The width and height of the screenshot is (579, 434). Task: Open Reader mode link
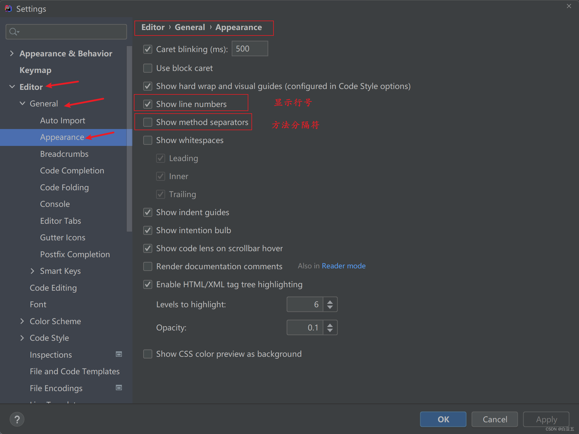click(344, 266)
